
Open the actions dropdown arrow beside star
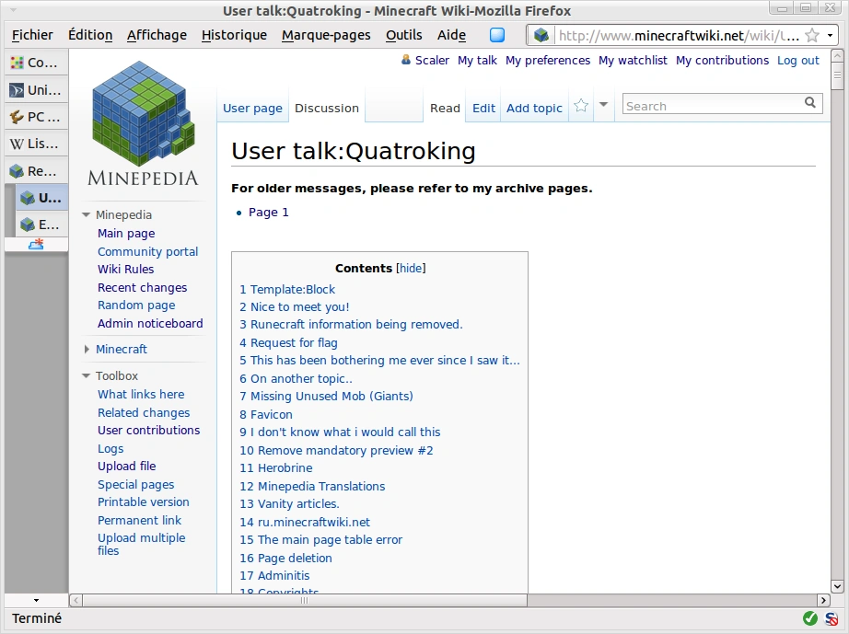[x=603, y=104]
